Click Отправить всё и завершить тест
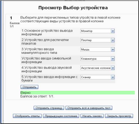 (x=89, y=108)
